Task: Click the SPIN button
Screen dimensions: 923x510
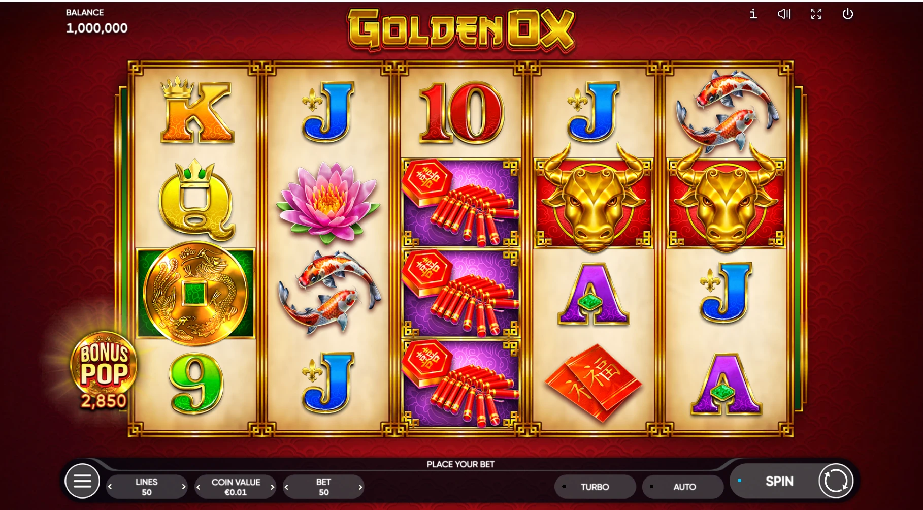Action: tap(779, 481)
